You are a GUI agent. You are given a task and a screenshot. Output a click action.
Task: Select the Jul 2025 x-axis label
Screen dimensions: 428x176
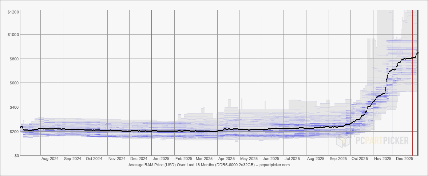292,159
